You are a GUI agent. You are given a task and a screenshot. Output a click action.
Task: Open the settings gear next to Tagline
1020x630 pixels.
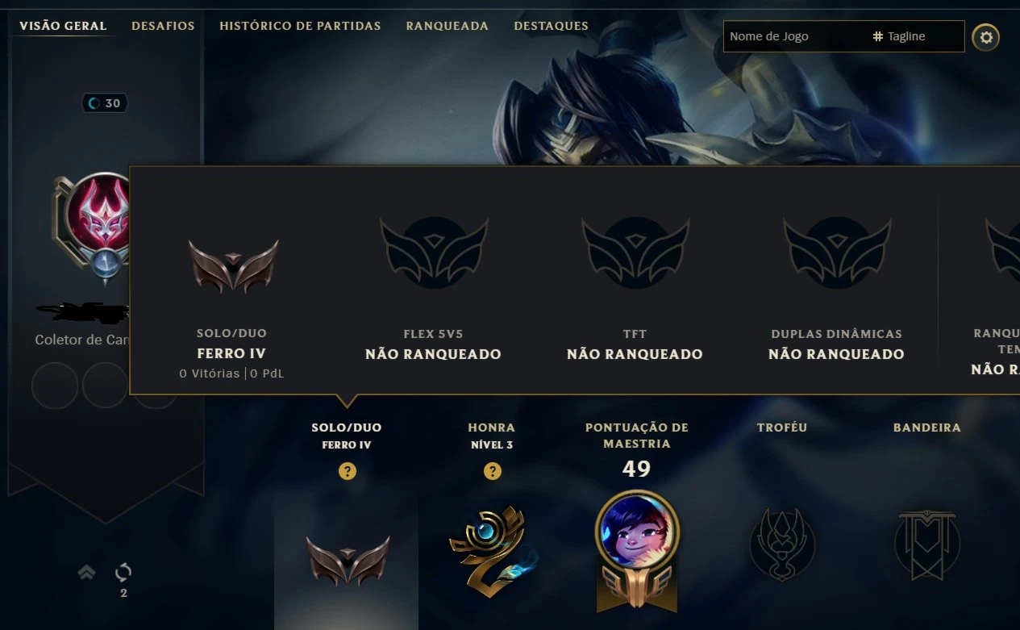[985, 37]
